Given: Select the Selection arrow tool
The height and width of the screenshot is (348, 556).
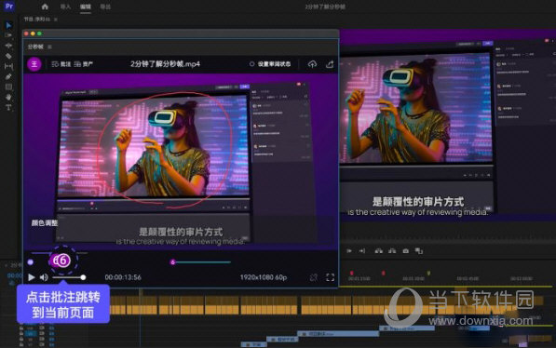Looking at the screenshot, I should 8,25.
